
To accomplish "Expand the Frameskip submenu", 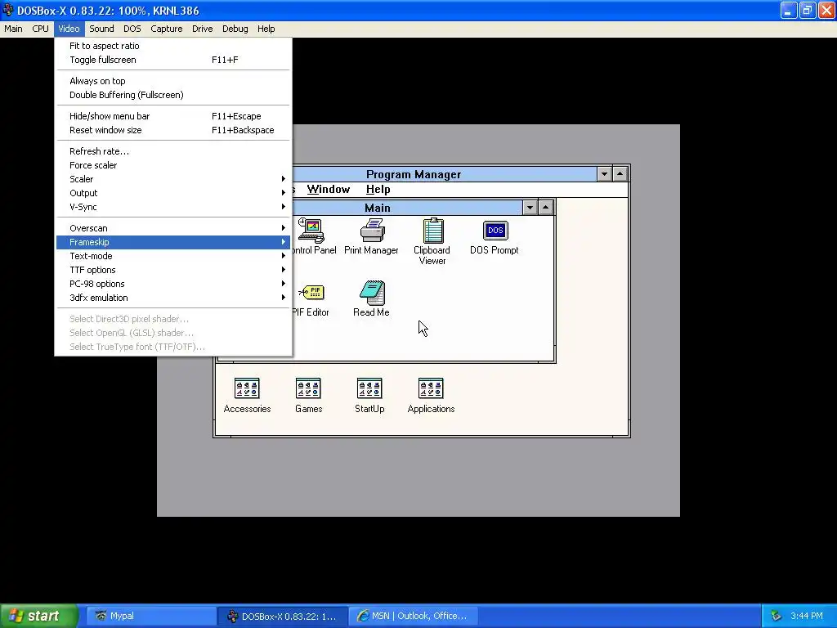I will click(173, 242).
